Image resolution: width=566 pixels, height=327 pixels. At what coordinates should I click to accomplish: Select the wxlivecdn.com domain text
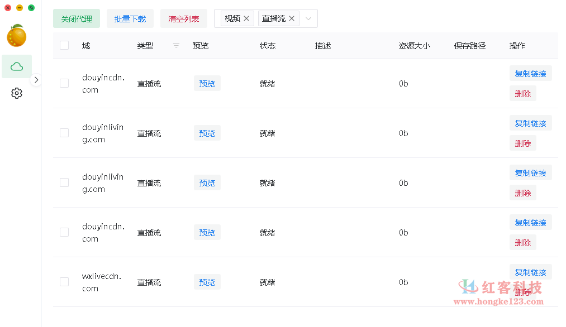point(102,282)
